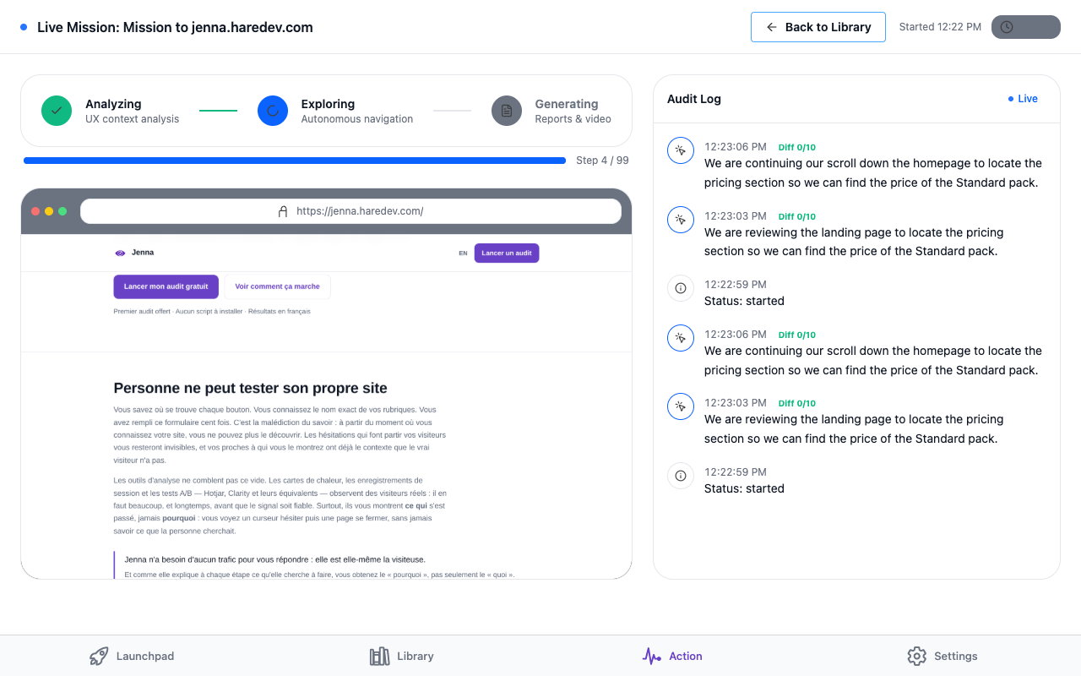Click the Started 12:22 PM label
The image size is (1081, 676).
pyautogui.click(x=940, y=27)
